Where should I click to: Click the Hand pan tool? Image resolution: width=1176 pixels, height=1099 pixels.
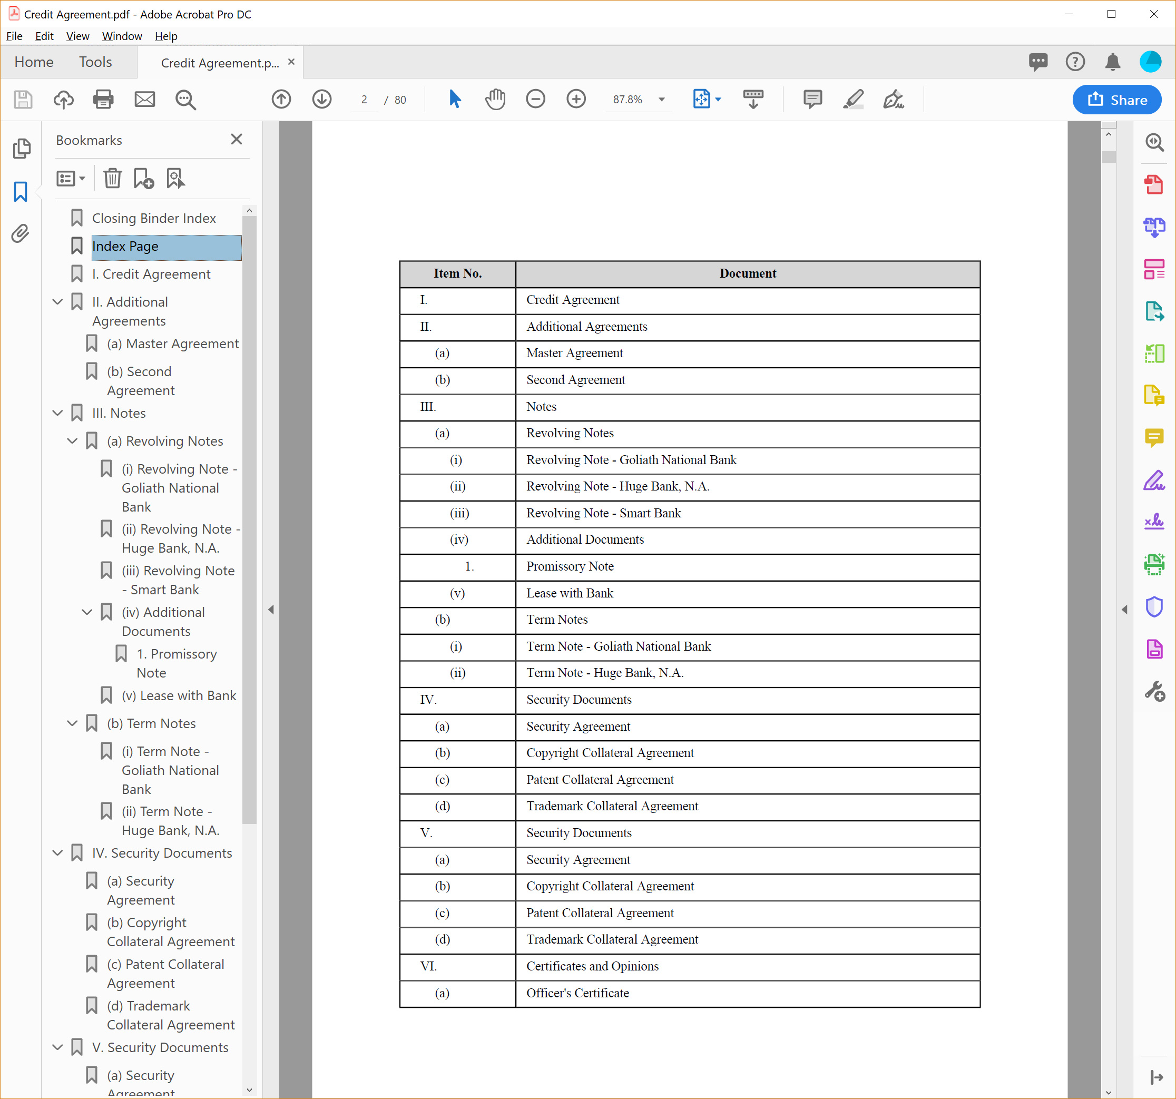[x=495, y=100]
